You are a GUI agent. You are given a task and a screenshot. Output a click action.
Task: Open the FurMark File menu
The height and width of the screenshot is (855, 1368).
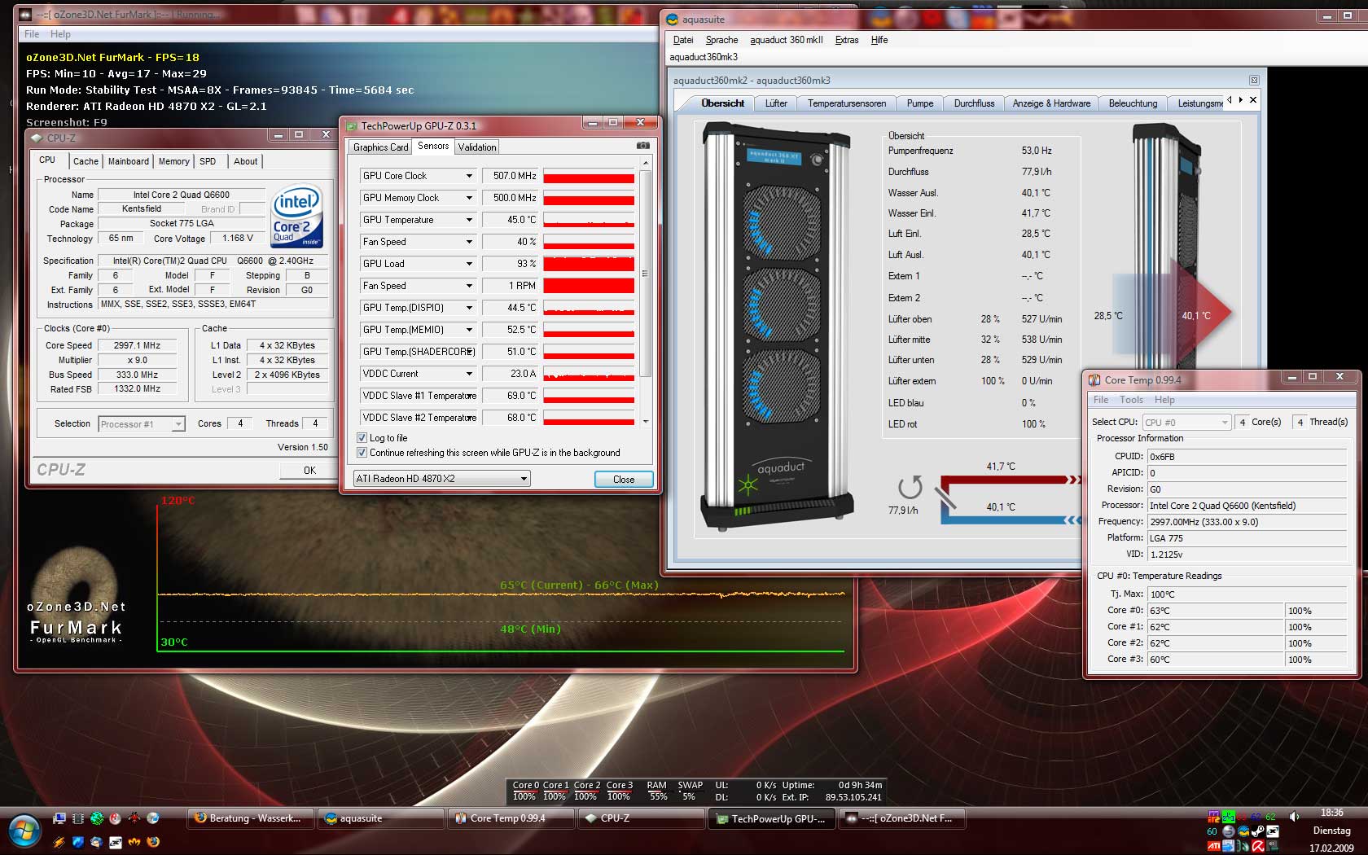click(32, 34)
